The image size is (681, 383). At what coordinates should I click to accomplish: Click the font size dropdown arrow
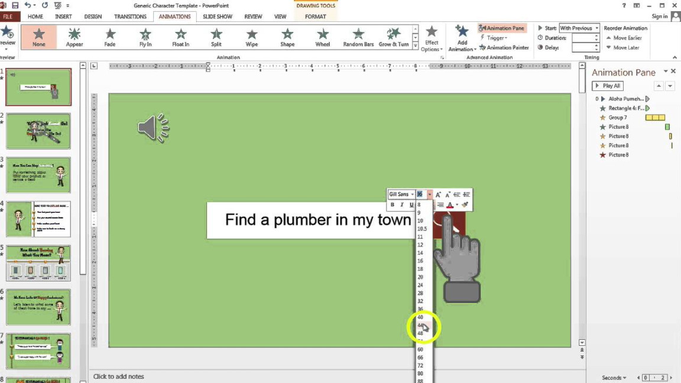[x=430, y=194]
